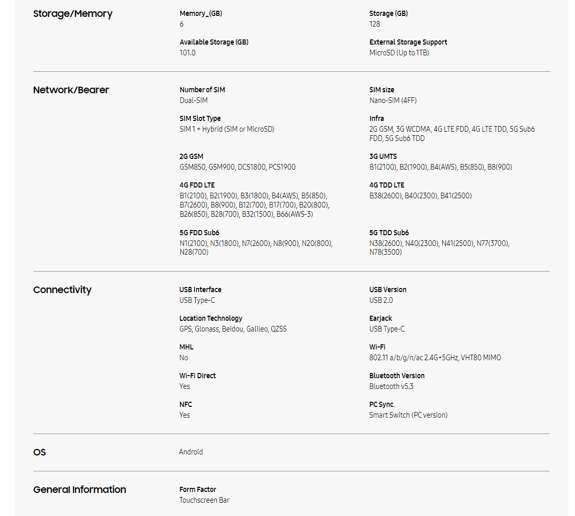Click the 5G TDD Sub6 label
The image size is (575, 516).
click(389, 233)
